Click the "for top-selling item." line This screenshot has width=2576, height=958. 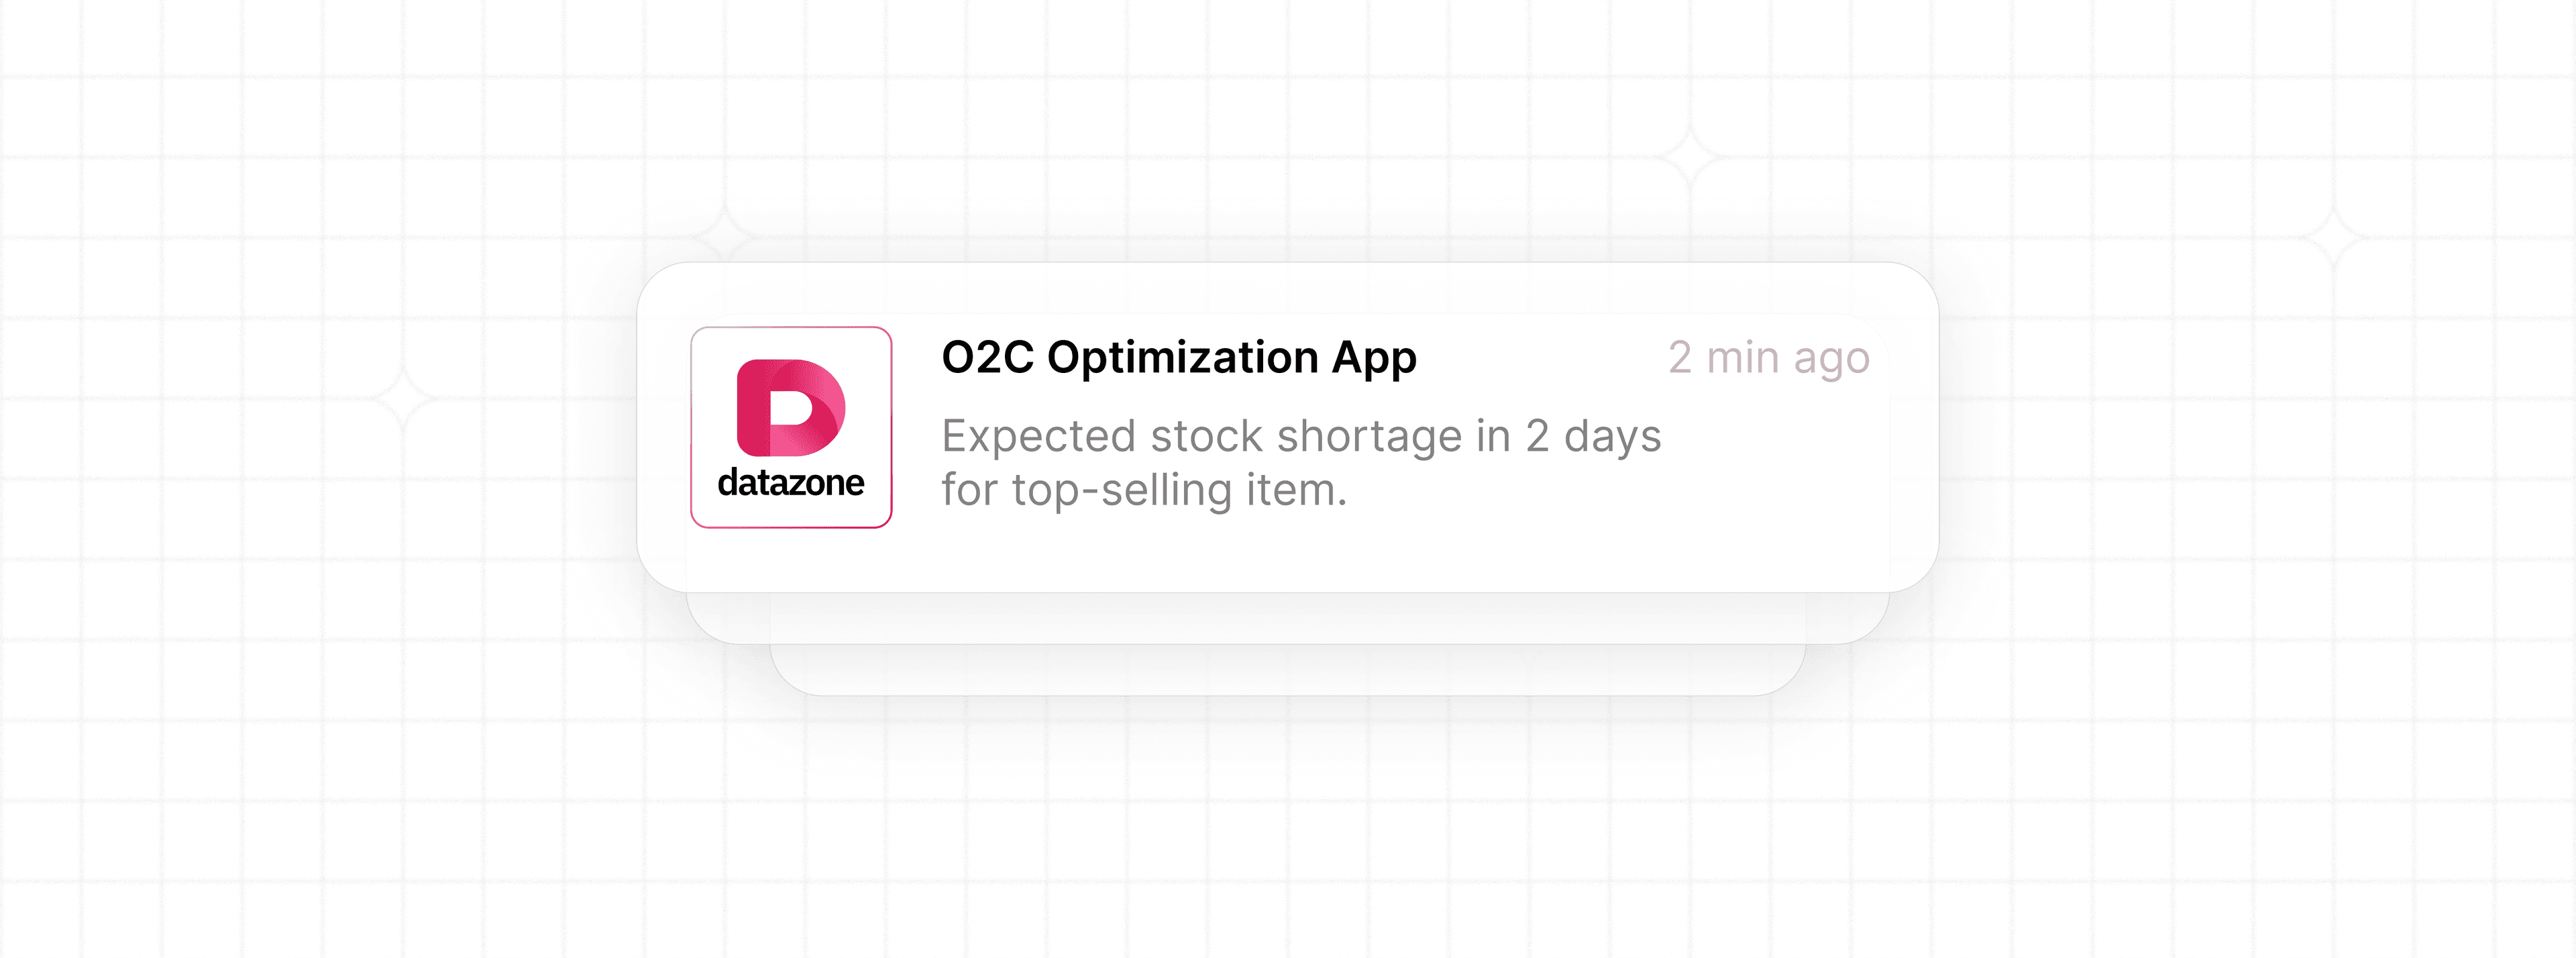pos(1144,491)
